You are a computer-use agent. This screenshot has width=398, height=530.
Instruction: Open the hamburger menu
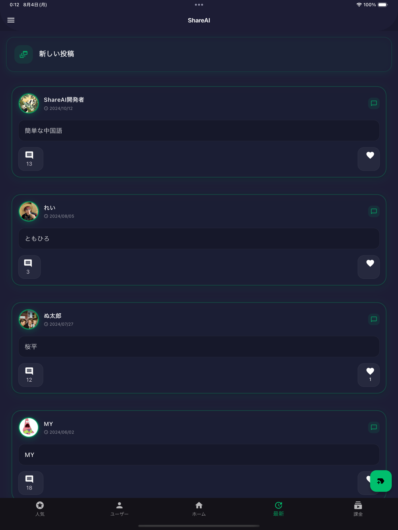click(11, 20)
